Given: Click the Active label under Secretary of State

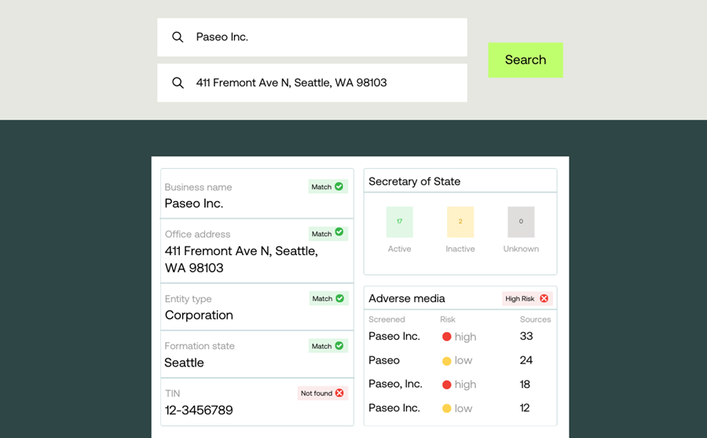Looking at the screenshot, I should (x=400, y=249).
